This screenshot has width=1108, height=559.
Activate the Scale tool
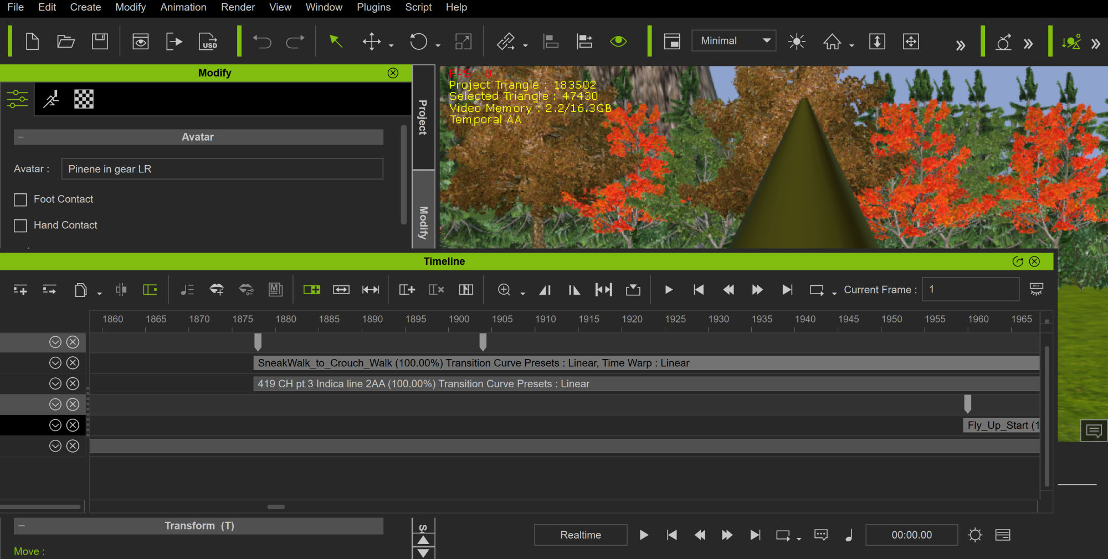[463, 42]
